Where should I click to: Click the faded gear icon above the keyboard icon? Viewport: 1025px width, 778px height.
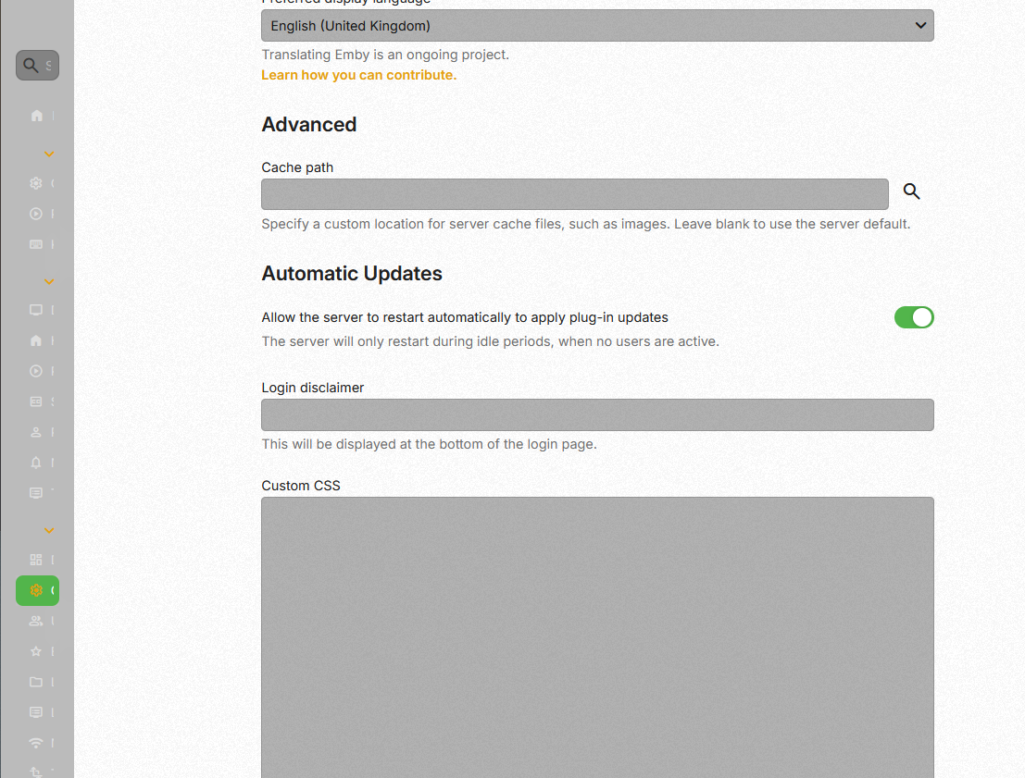[x=36, y=183]
